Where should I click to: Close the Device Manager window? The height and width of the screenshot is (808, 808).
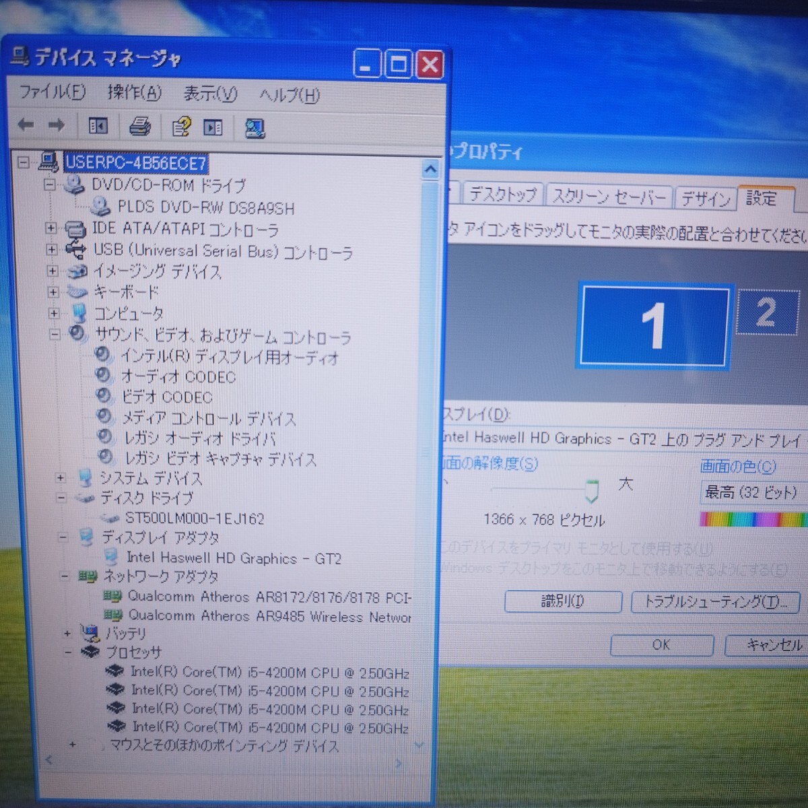pos(430,65)
